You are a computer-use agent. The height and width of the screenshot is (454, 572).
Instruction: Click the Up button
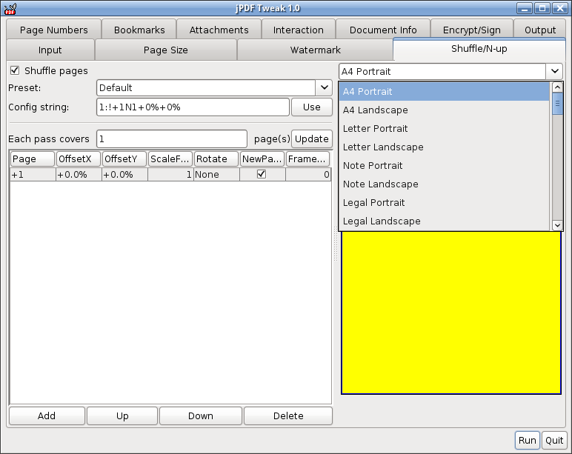(x=122, y=415)
